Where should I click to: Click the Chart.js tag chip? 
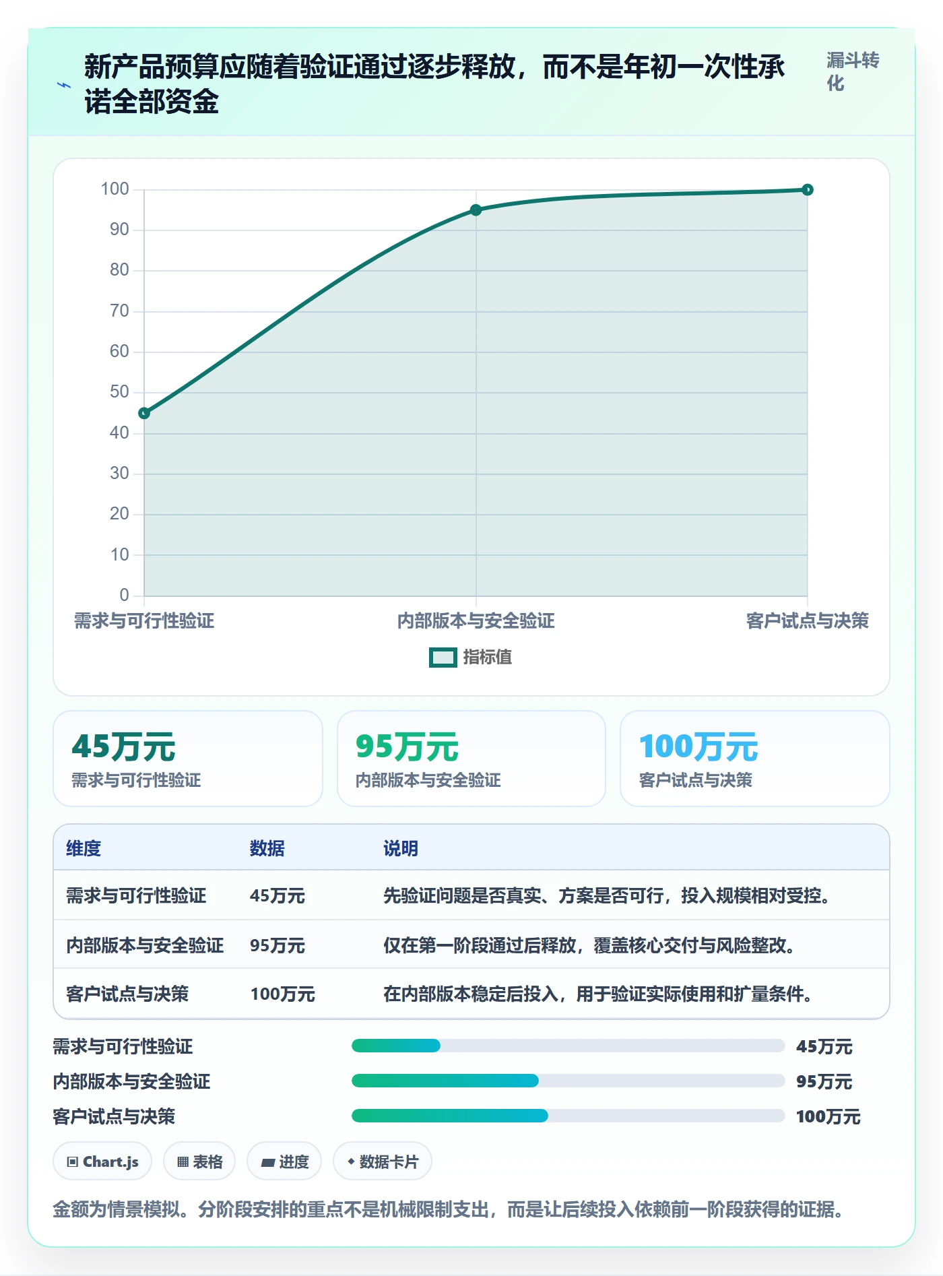tap(102, 1161)
